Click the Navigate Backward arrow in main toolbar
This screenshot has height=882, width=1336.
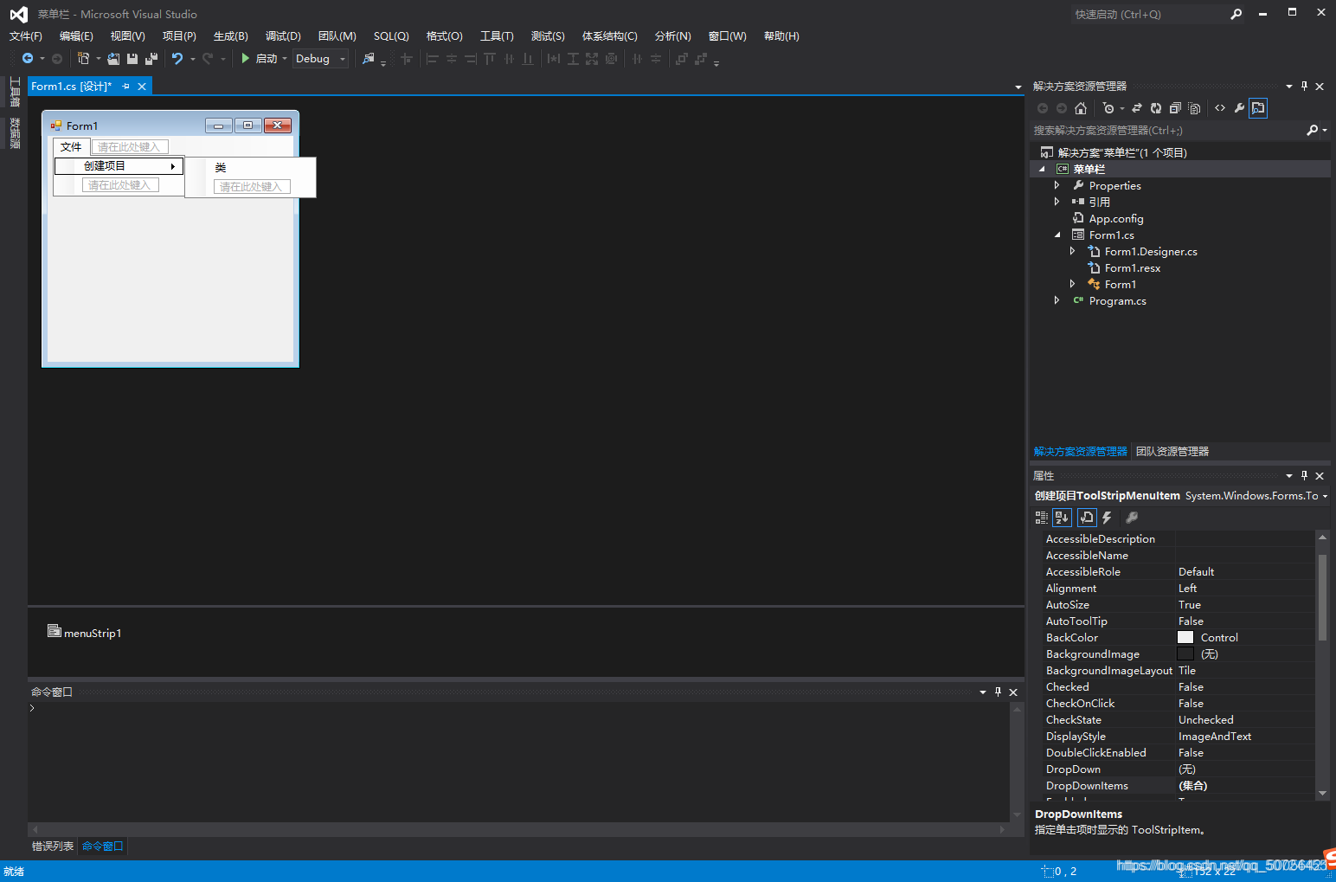pyautogui.click(x=28, y=59)
